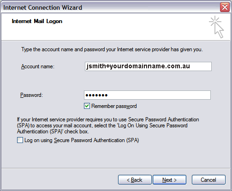Proceed with the Next button

click(x=169, y=179)
